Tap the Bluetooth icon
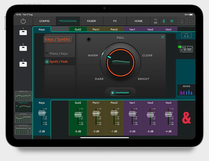Image resolution: width=209 pixels, height=161 pixels. (164, 21)
